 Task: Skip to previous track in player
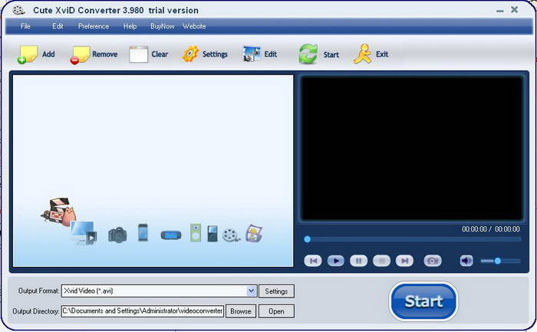click(313, 261)
